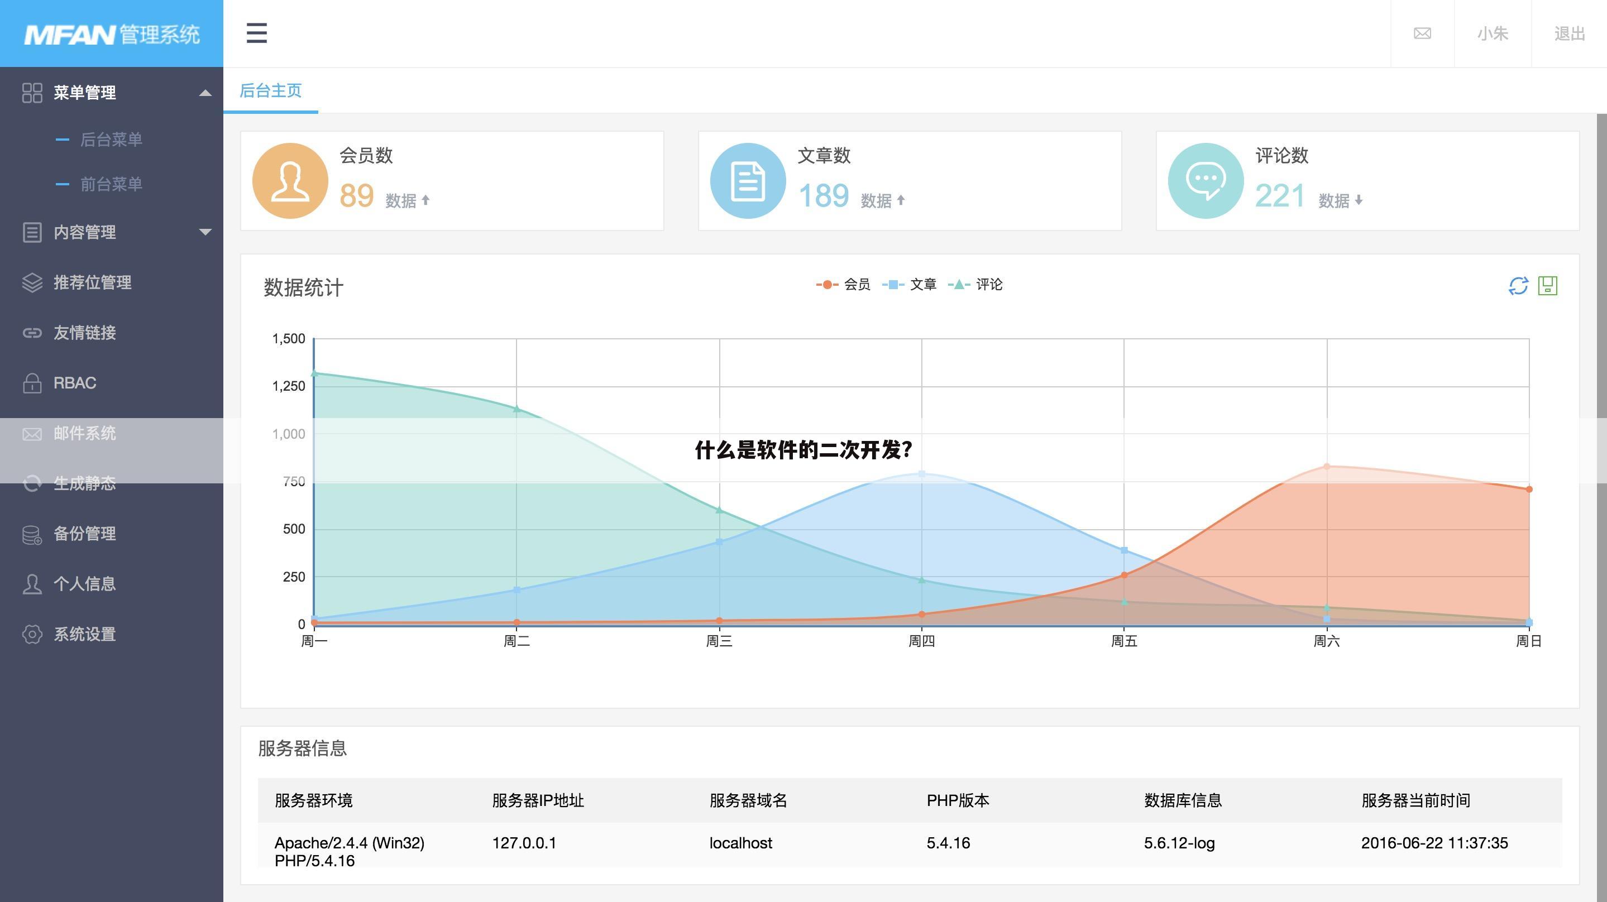1607x902 pixels.
Task: Click the up arrow beside 189 数据
Action: pos(901,200)
